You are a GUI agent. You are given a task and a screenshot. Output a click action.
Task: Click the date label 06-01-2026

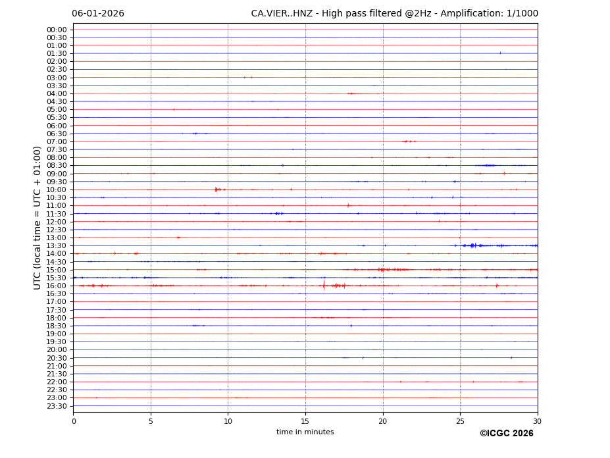click(98, 14)
